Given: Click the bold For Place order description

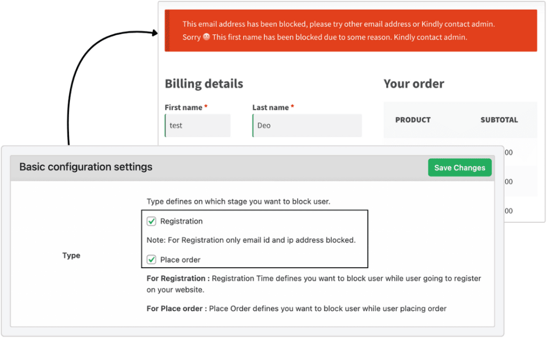Looking at the screenshot, I should click(175, 308).
